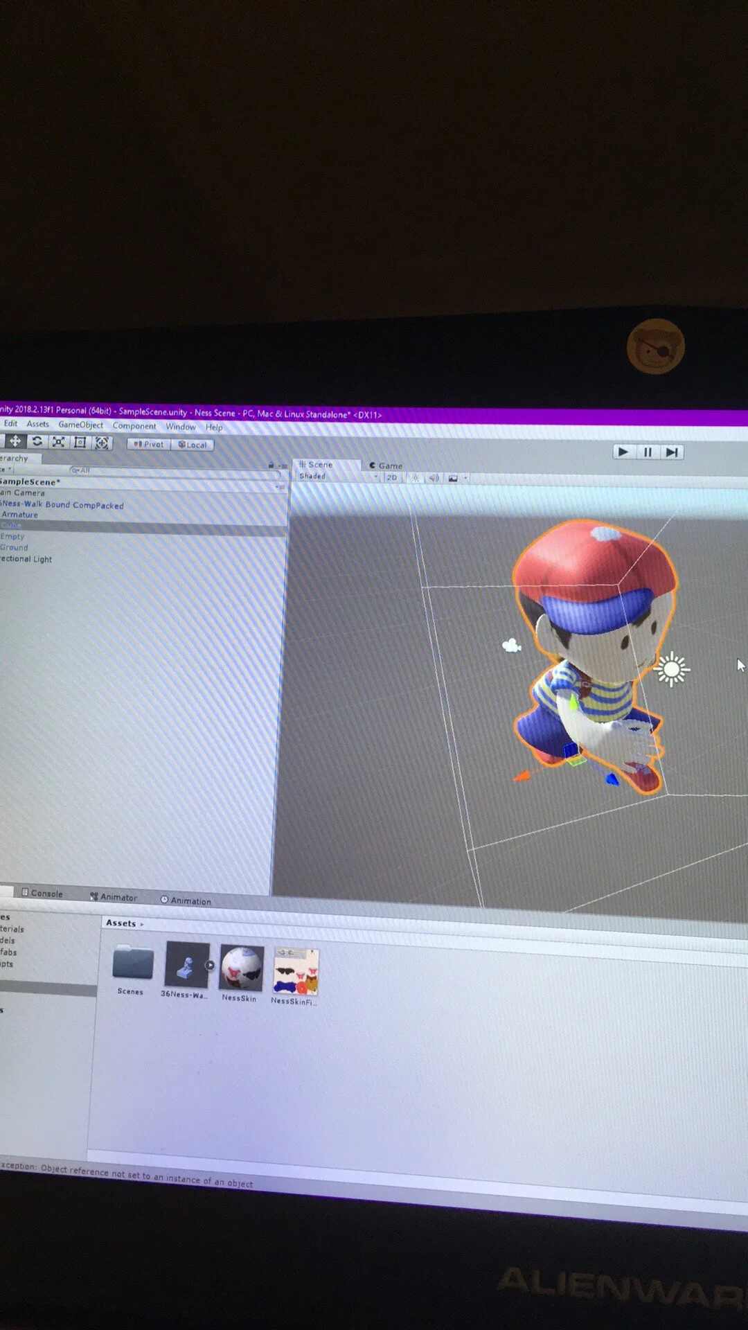Select the highlighted Cube object

pyautogui.click(x=142, y=526)
